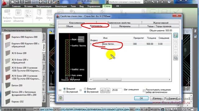This screenshot has width=199, height=111.
Task: Click the >> increase offset button
Action: pyautogui.click(x=108, y=90)
